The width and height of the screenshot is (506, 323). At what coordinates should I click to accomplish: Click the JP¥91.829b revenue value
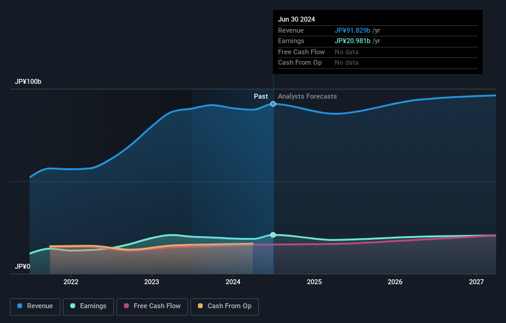point(353,30)
